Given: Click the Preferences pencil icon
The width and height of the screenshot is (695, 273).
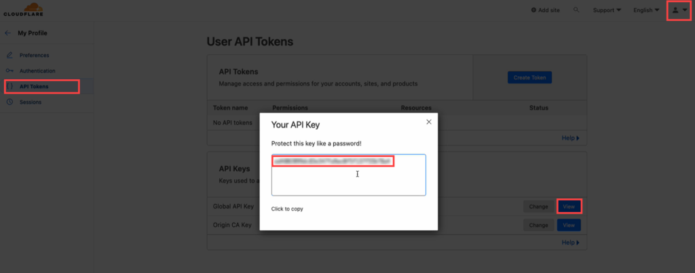Looking at the screenshot, I should pyautogui.click(x=10, y=55).
